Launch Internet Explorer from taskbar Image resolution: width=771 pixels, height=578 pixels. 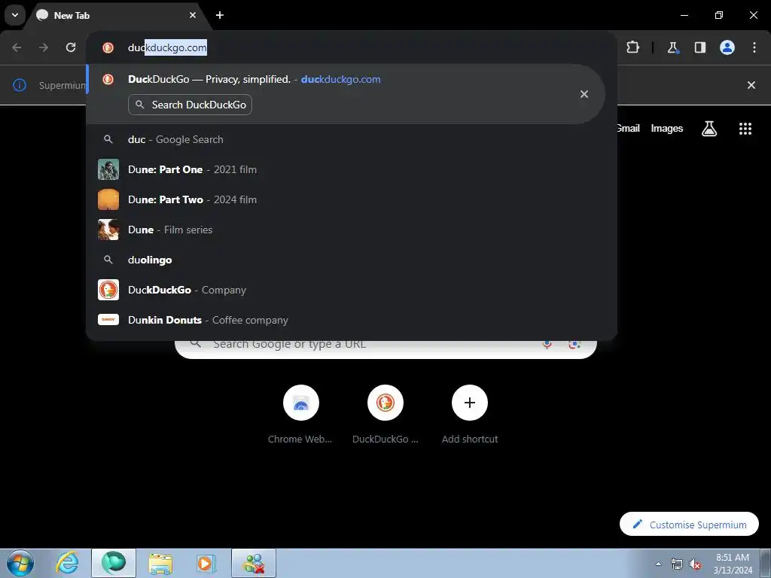pos(67,563)
